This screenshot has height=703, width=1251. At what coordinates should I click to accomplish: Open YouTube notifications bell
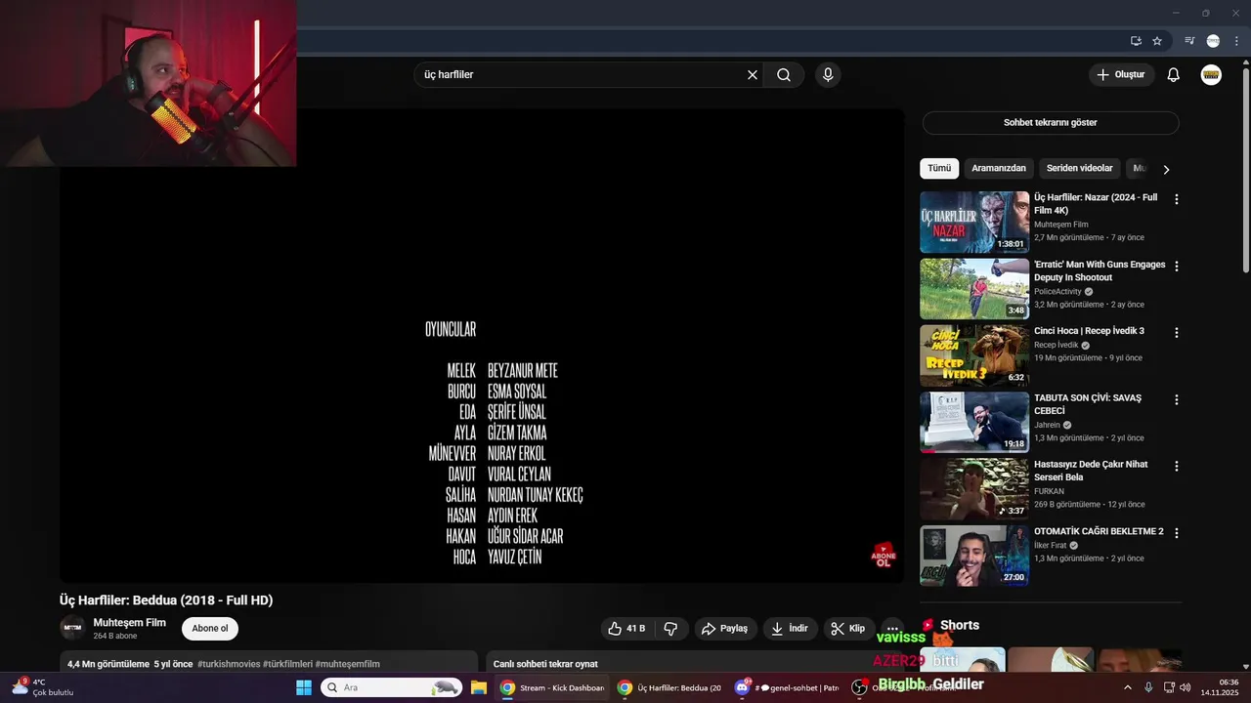pyautogui.click(x=1174, y=75)
